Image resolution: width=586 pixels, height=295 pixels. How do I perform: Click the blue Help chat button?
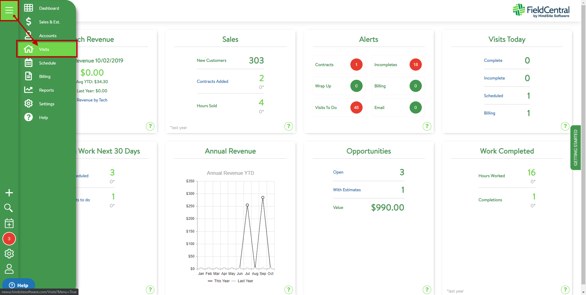(x=19, y=285)
